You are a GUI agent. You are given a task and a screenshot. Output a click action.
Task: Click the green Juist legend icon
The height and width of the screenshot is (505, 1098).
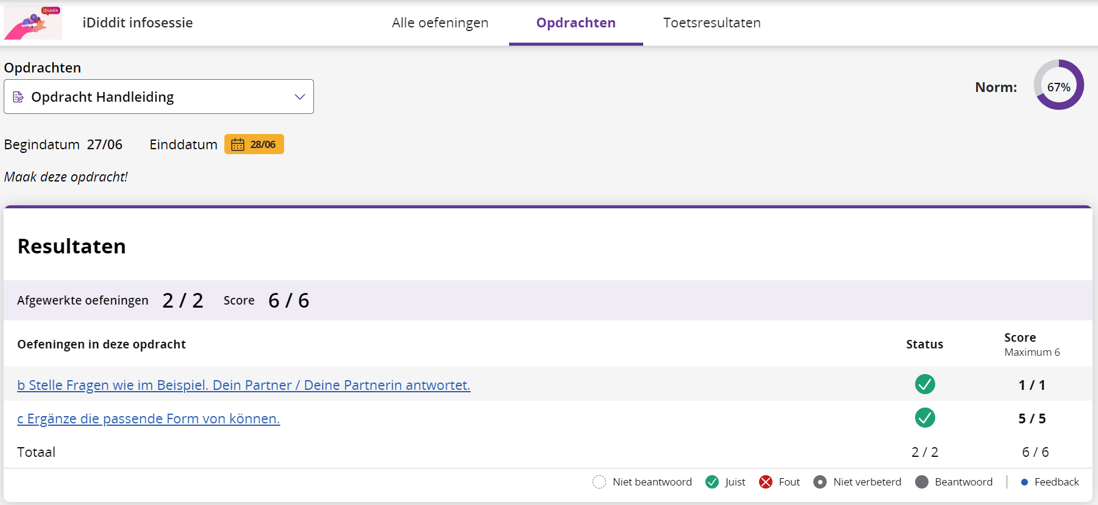click(711, 482)
